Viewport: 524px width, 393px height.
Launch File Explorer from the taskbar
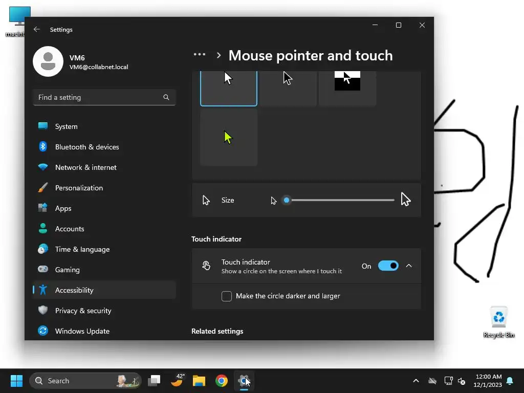tap(199, 381)
